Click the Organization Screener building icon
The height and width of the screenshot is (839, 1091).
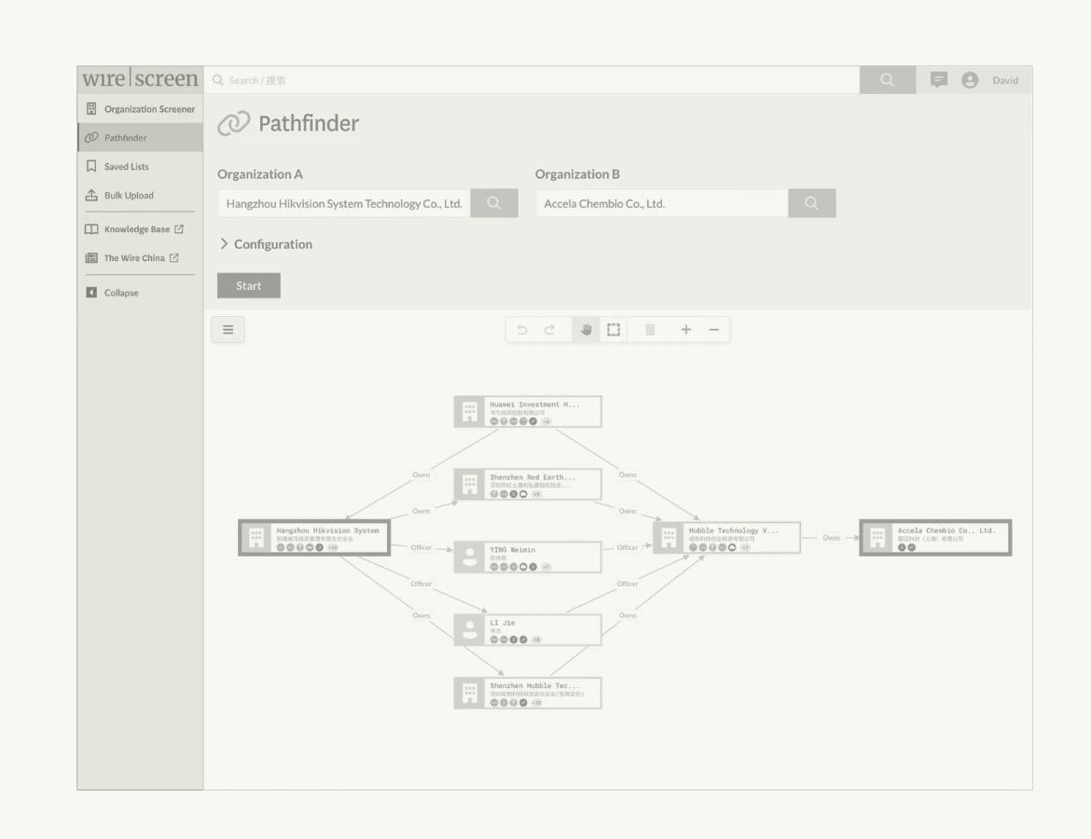point(91,108)
